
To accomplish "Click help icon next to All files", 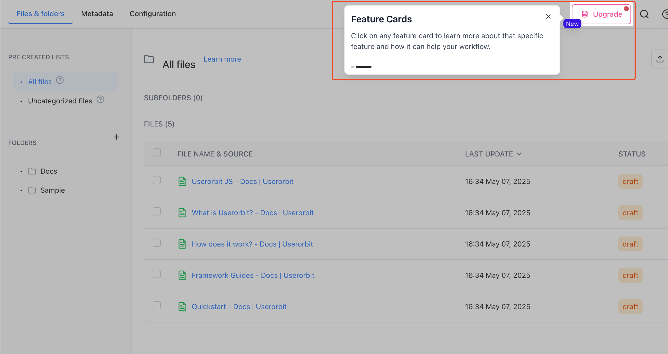I will (60, 80).
